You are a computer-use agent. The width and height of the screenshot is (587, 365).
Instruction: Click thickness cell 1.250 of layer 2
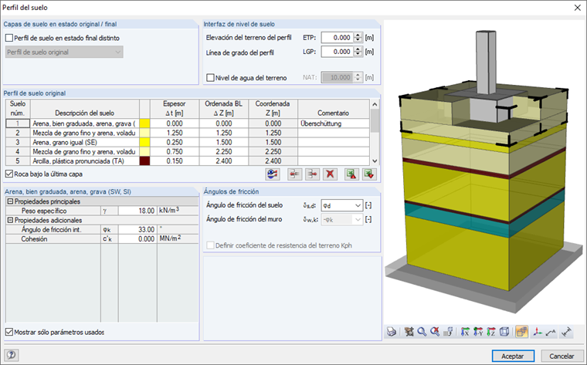click(x=175, y=133)
